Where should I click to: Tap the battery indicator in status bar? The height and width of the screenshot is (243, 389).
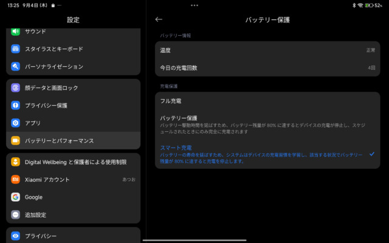[369, 5]
